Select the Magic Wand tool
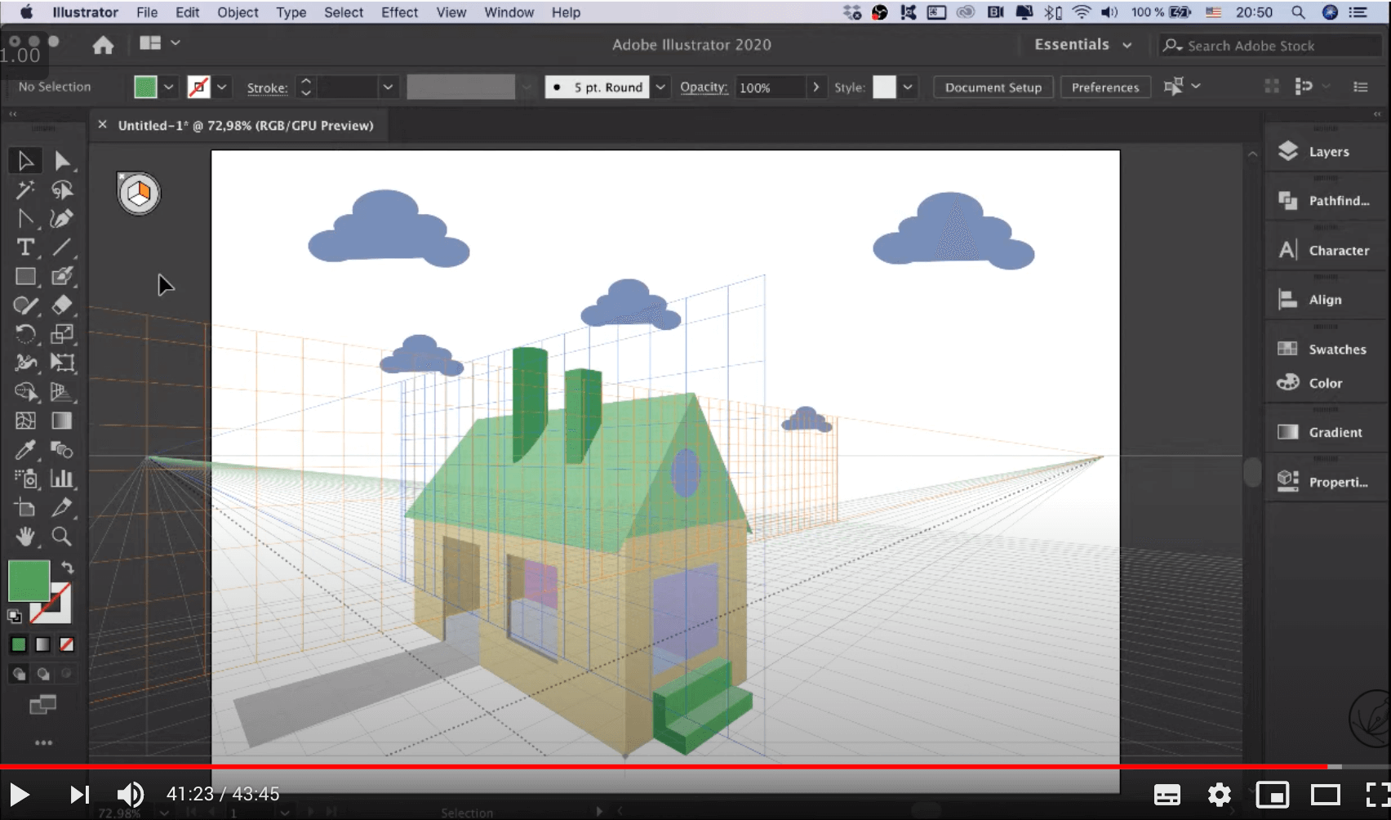Image resolution: width=1391 pixels, height=820 pixels. (x=25, y=190)
